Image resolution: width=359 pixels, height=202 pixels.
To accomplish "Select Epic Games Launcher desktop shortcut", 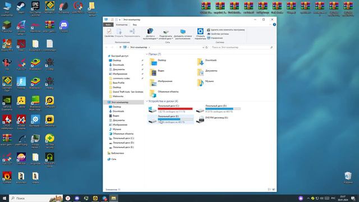I will [x=35, y=8].
